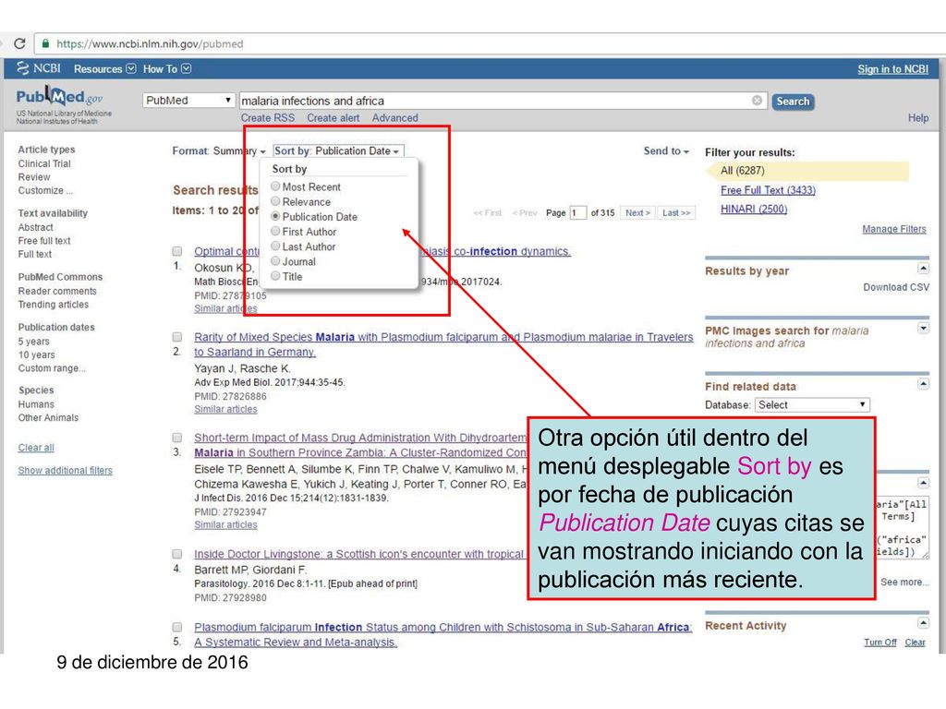Image resolution: width=946 pixels, height=709 pixels.
Task: Select the Publication Date radio button
Action: 275,216
